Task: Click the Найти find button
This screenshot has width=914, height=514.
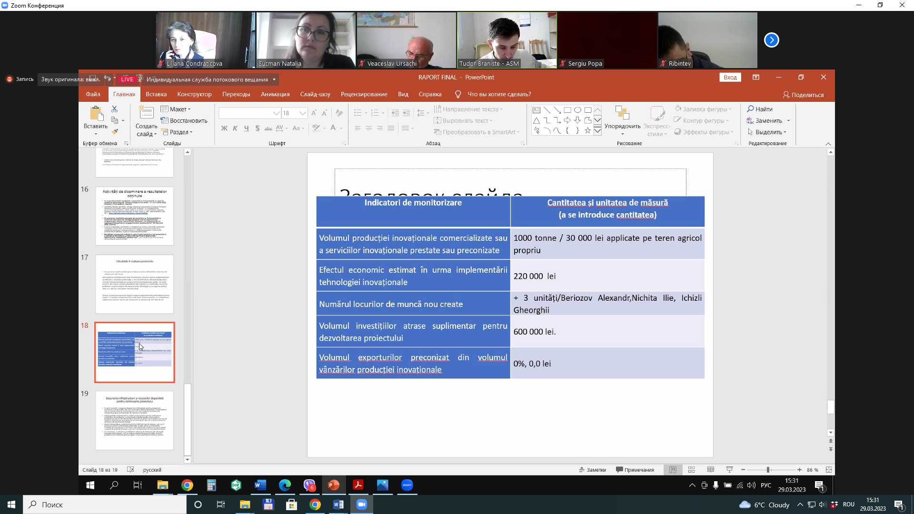Action: [x=760, y=109]
